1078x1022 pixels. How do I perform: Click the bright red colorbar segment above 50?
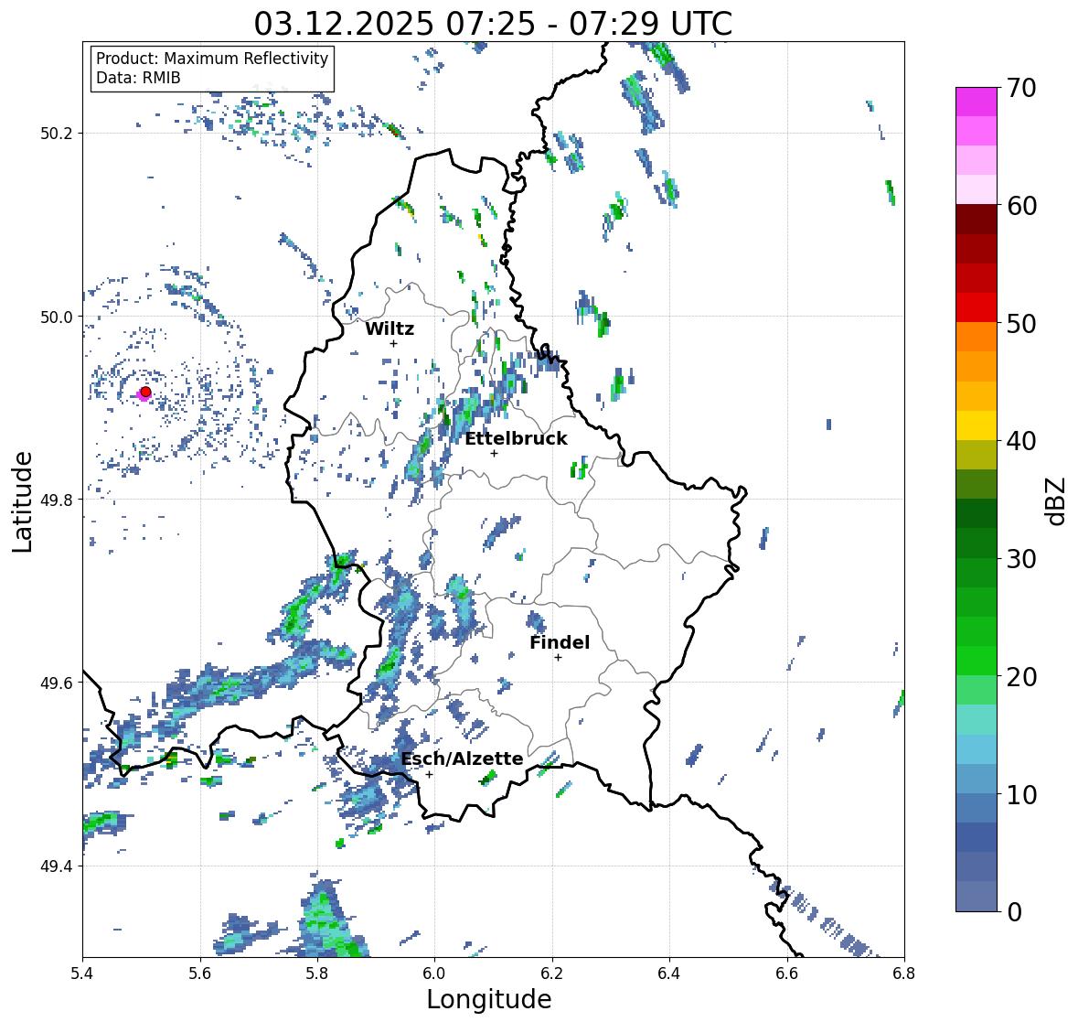pyautogui.click(x=977, y=307)
